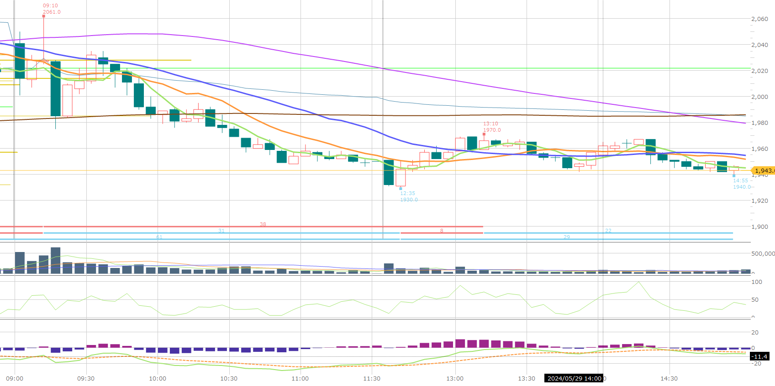Click the 09:30 time axis label
This screenshot has width=775, height=386.
coord(86,378)
